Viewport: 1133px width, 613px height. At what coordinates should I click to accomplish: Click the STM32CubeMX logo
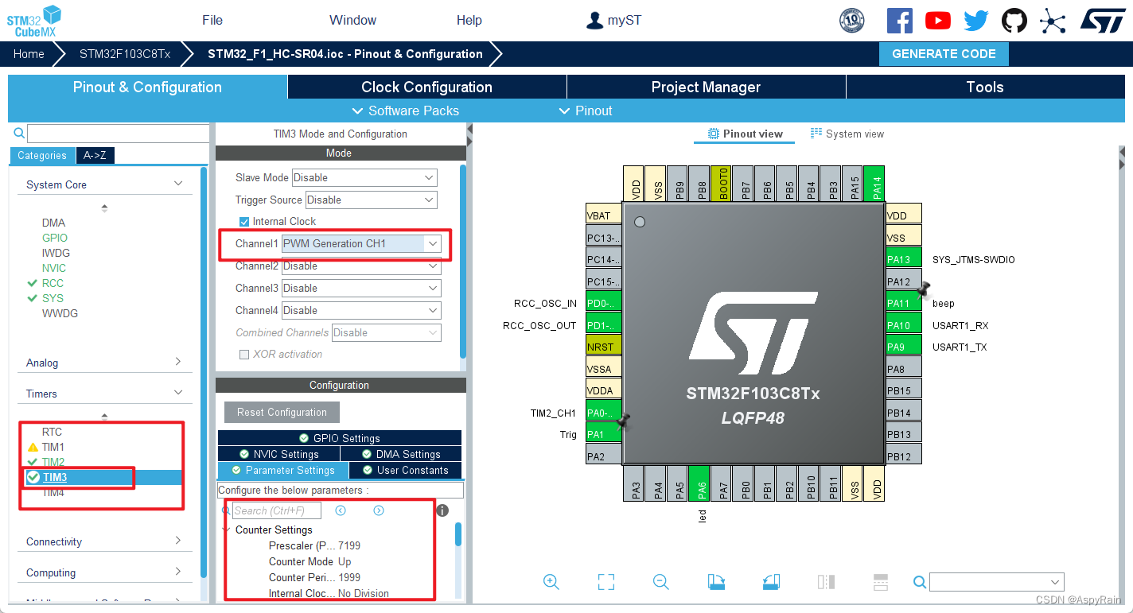(33, 21)
